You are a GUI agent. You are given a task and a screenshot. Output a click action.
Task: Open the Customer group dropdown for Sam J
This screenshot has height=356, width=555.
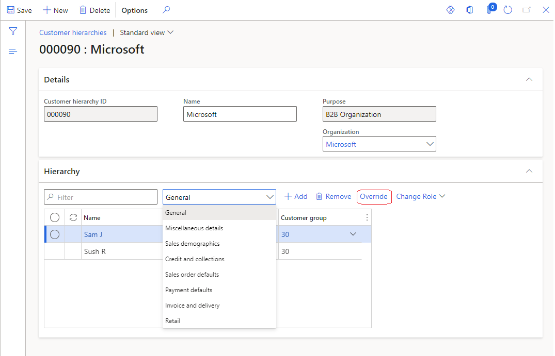[353, 234]
